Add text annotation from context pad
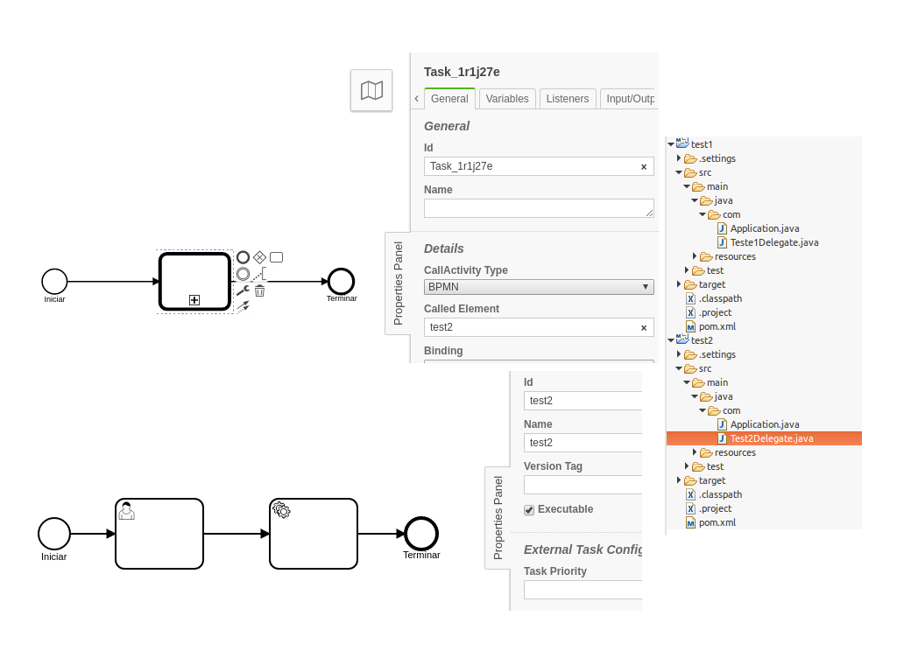The width and height of the screenshot is (897, 672). click(x=260, y=274)
